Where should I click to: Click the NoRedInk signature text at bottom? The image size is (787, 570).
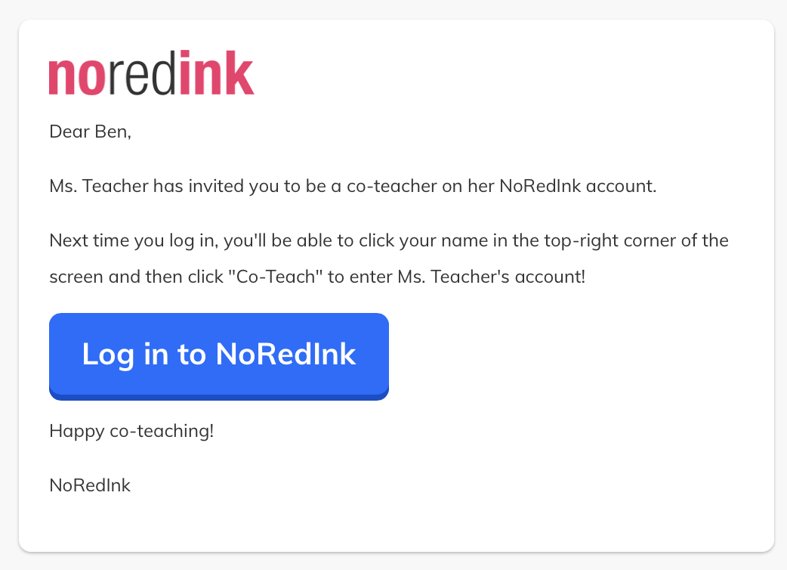(x=90, y=485)
